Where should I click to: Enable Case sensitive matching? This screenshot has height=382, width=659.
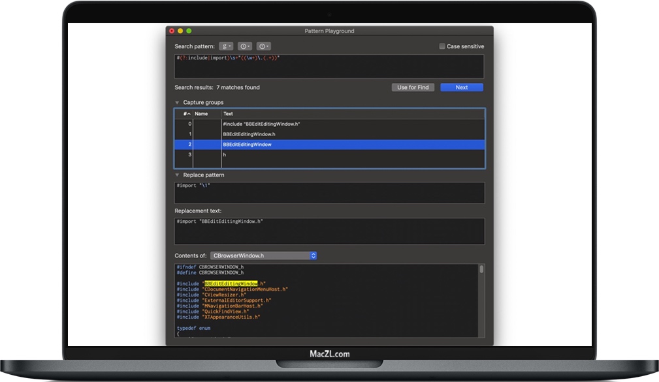tap(442, 46)
